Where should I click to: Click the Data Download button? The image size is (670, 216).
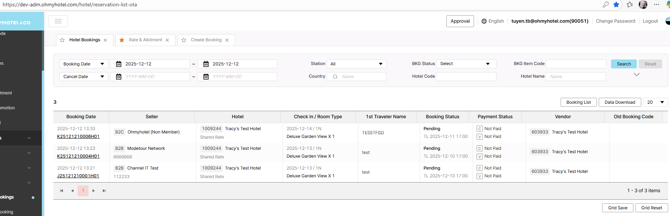(x=620, y=102)
